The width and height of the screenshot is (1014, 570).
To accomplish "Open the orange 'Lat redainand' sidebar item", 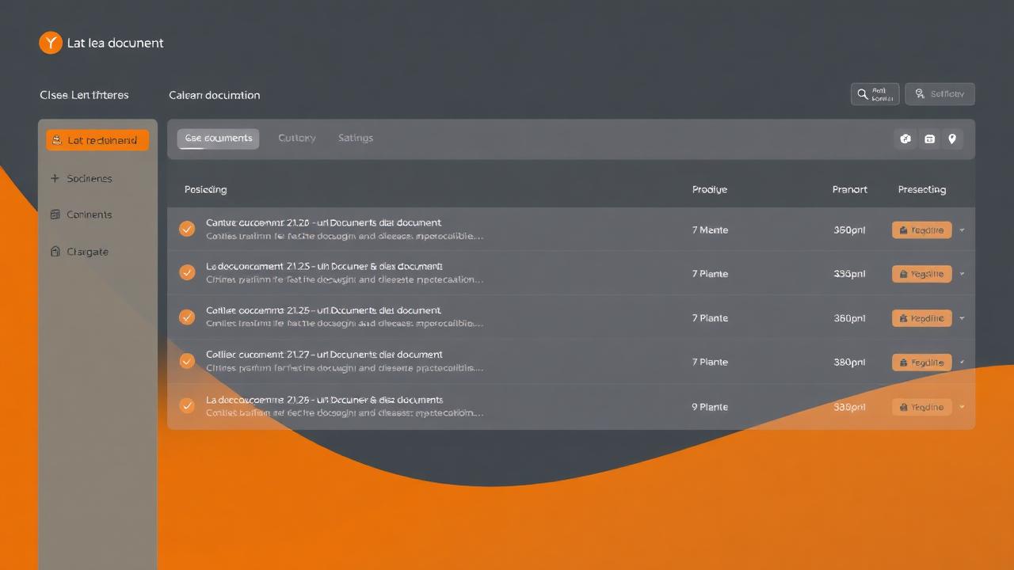I will click(97, 140).
